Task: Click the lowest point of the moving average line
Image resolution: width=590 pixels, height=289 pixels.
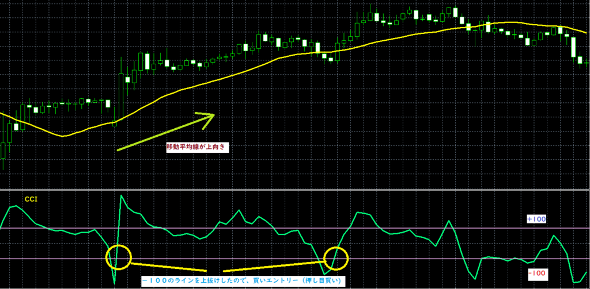Action: tap(62, 136)
